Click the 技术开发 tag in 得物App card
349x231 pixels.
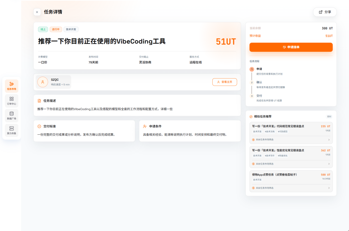[x=257, y=180]
